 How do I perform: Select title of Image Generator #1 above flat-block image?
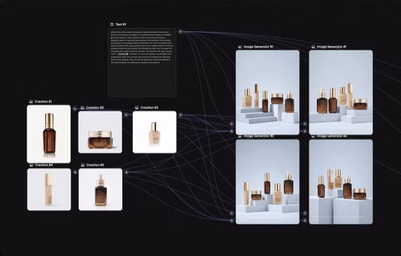tap(331, 47)
